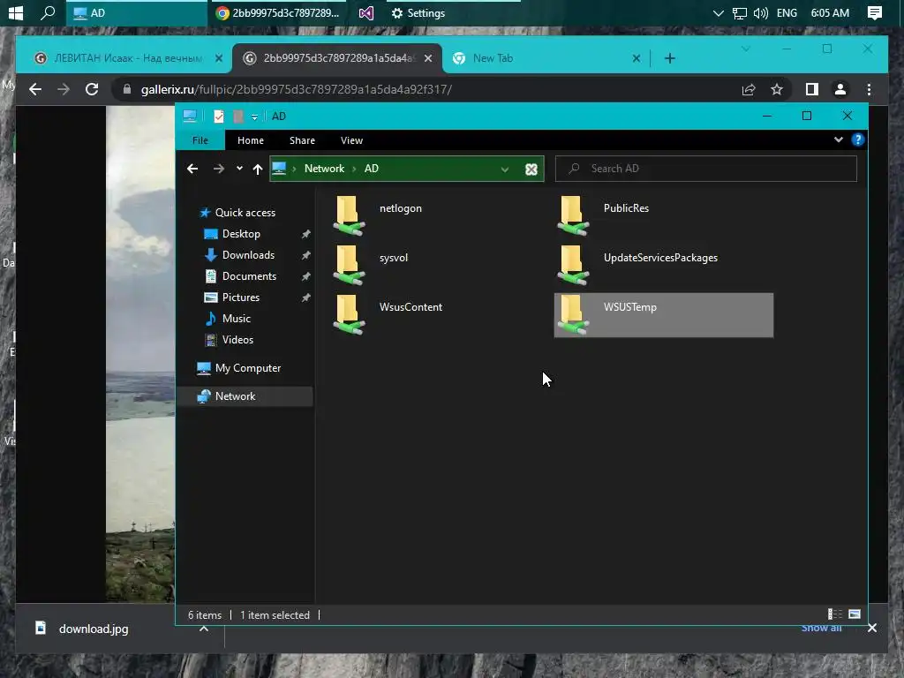Open volume control in system tray
The height and width of the screenshot is (678, 904).
[761, 12]
